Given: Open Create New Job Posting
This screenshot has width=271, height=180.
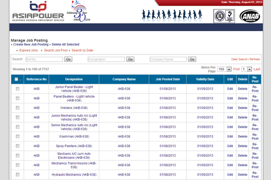Looking at the screenshot, I should [31, 44].
